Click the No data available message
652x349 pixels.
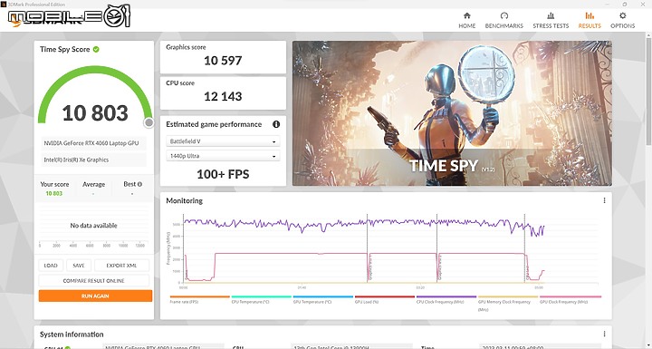click(x=93, y=226)
